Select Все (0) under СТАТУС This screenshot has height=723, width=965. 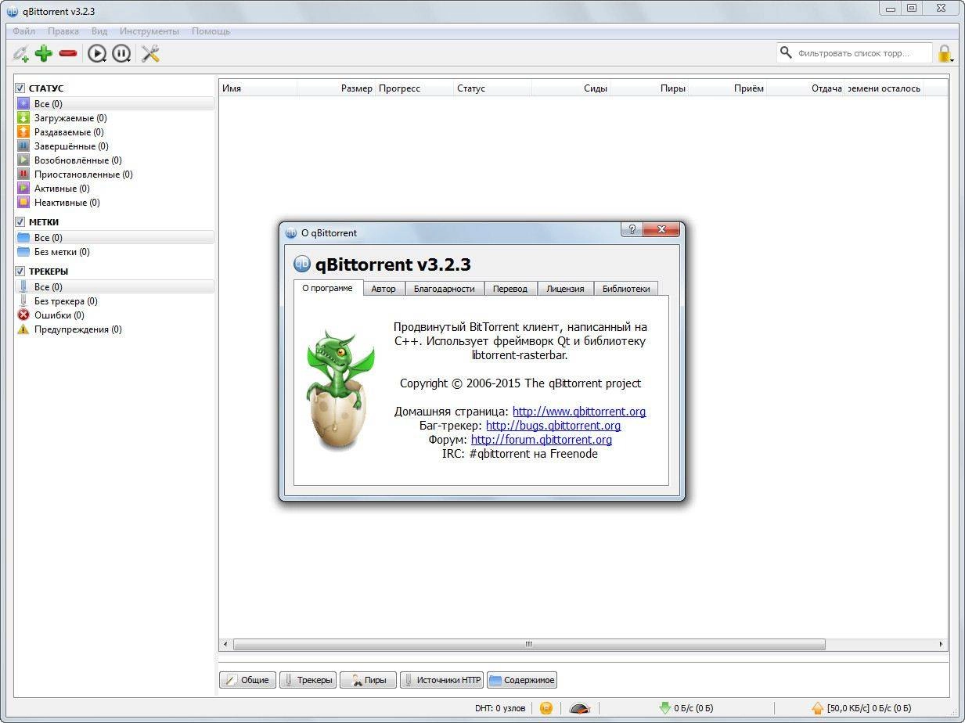pyautogui.click(x=114, y=104)
